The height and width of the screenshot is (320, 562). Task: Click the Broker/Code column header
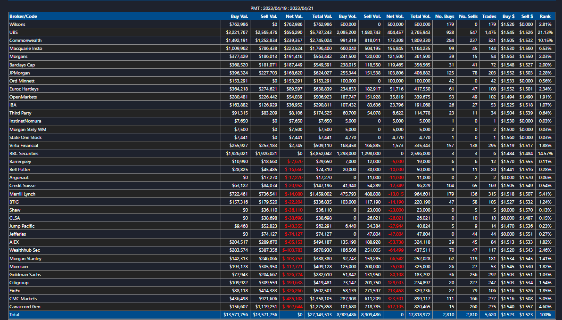point(23,16)
